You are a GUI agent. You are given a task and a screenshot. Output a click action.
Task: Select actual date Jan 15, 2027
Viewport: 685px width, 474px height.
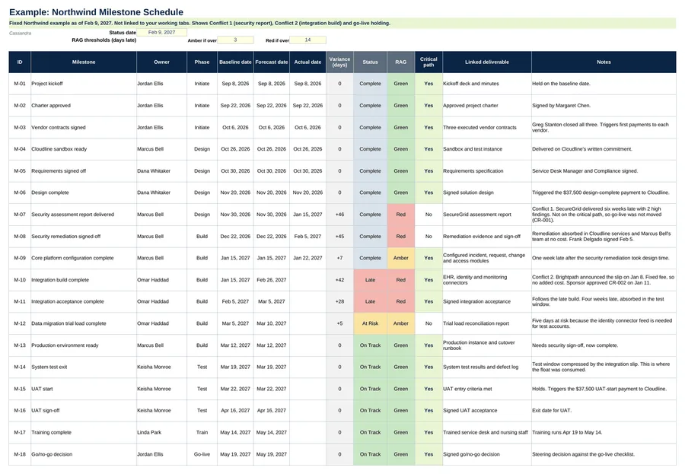[x=307, y=214]
